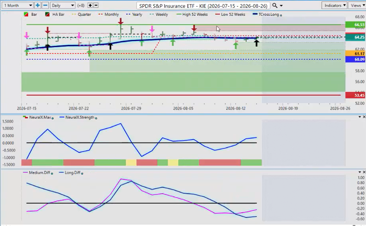Select the NeuralX.Max legend label

coord(40,118)
